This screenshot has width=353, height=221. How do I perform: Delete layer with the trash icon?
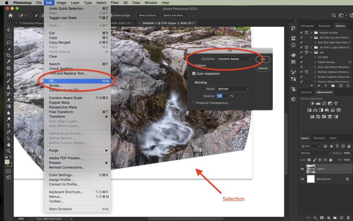click(x=348, y=218)
